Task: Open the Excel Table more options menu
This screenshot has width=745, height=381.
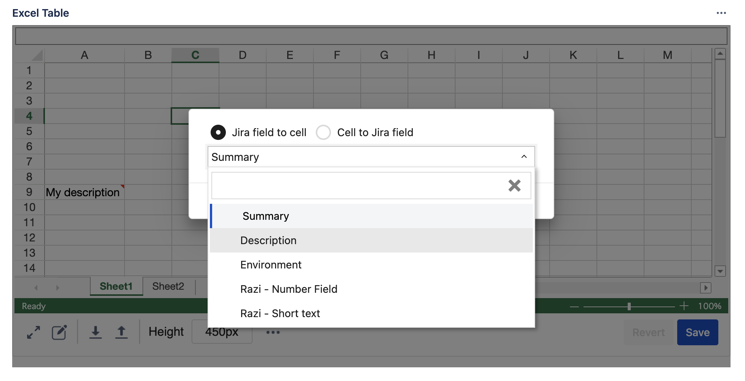Action: [x=721, y=13]
